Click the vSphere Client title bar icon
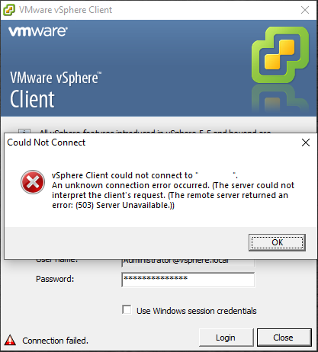 9,10
